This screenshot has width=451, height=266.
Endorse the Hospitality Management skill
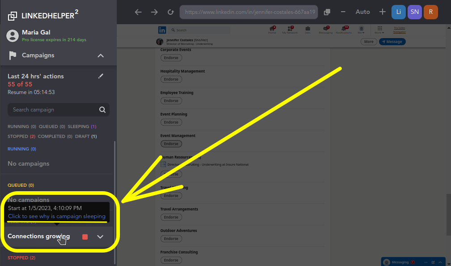point(171,79)
